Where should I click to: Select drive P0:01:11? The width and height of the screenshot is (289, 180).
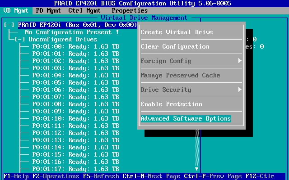click(75, 126)
